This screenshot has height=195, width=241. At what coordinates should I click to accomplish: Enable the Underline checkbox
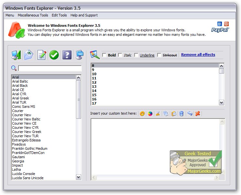click(x=136, y=55)
